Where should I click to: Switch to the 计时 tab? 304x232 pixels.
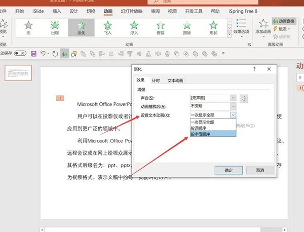[x=156, y=81]
